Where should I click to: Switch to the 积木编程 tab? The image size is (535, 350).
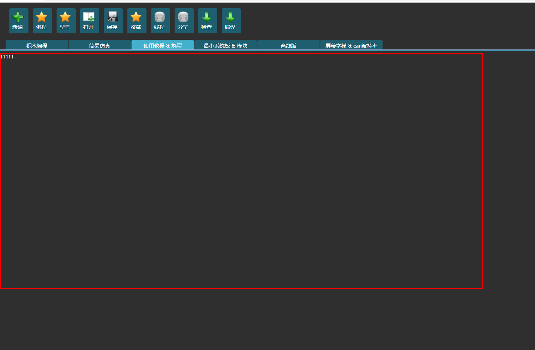click(x=37, y=45)
